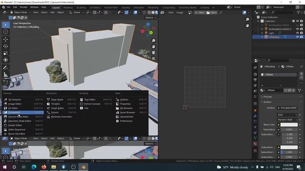Screen dimensions: 305x171
Task: Collapse the Surface panel
Action: point(267,102)
